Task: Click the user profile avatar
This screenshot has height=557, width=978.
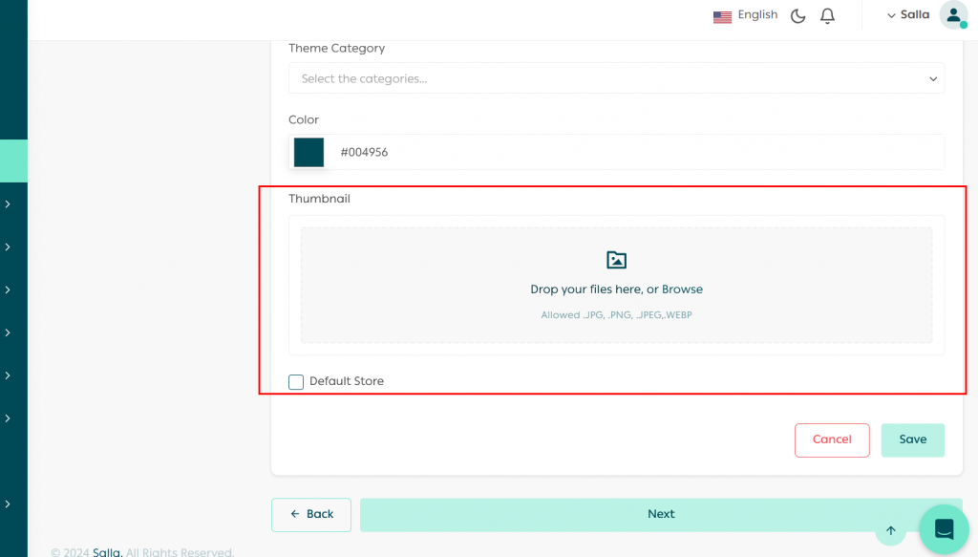Action: click(952, 15)
